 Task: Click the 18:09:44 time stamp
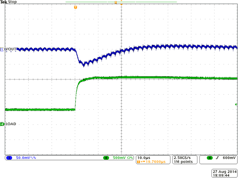tap(221, 175)
